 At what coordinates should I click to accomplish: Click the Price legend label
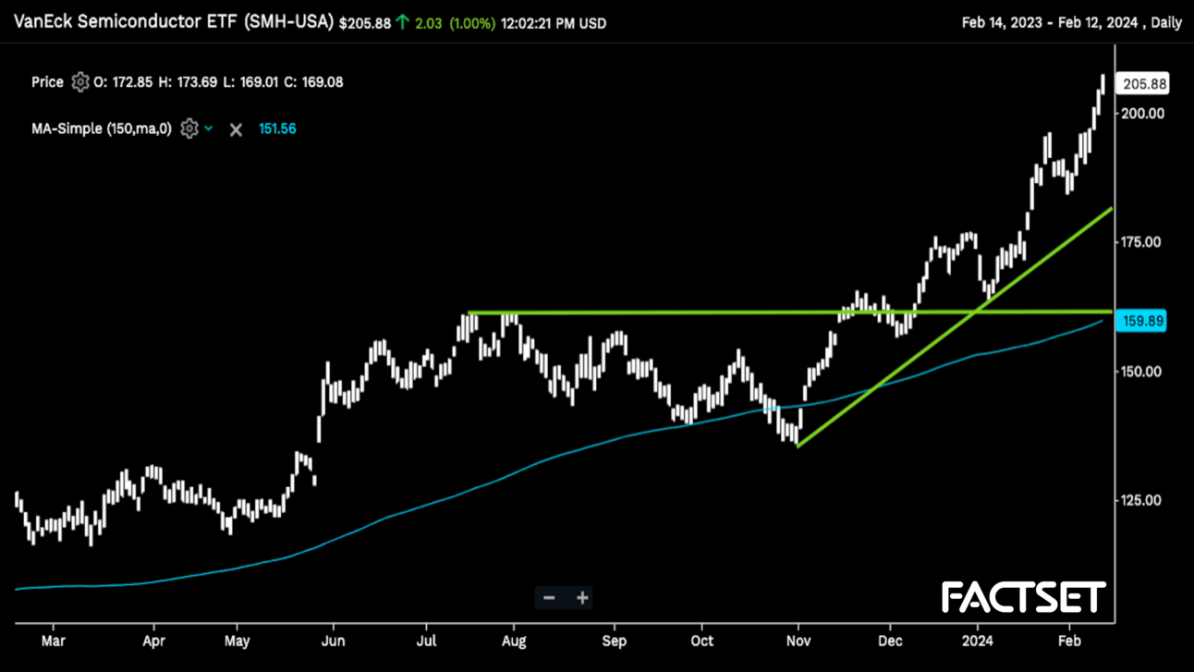point(47,82)
